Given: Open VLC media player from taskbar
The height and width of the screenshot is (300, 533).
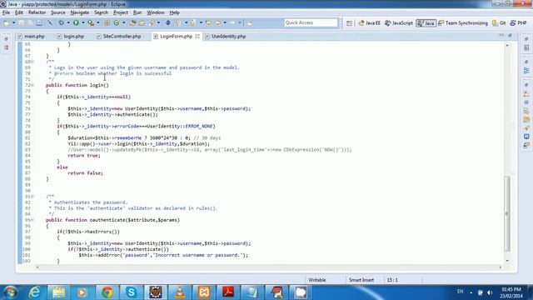Looking at the screenshot, I should point(180,292).
